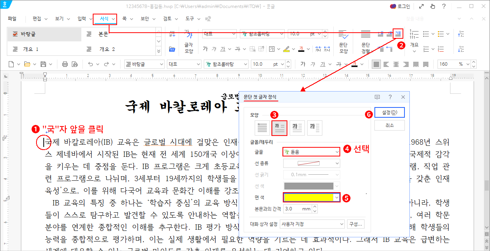The height and width of the screenshot is (251, 490).
Task: Open the 대화 상자 설정 dropdown
Action: point(312,224)
